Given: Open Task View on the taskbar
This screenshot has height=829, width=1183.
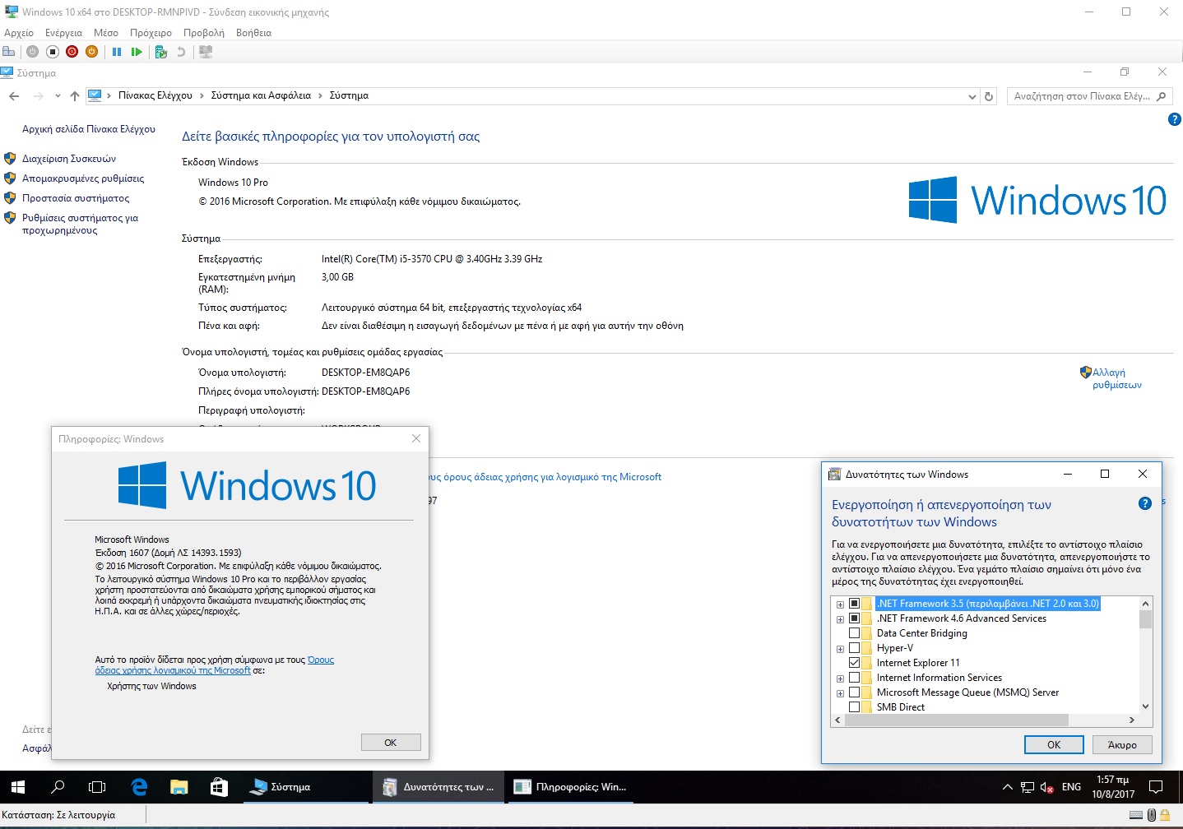Looking at the screenshot, I should [x=97, y=787].
